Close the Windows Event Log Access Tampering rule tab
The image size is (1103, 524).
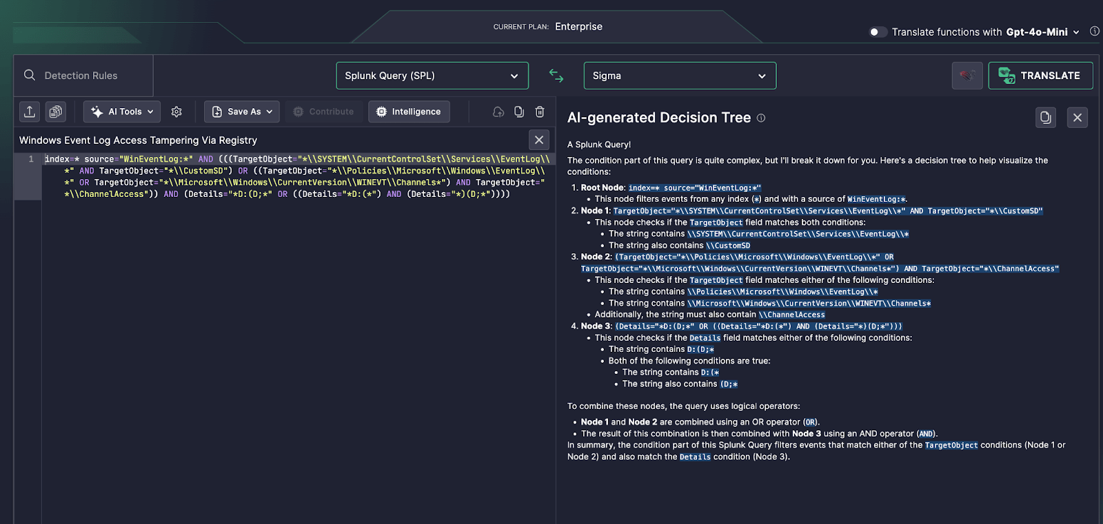539,140
